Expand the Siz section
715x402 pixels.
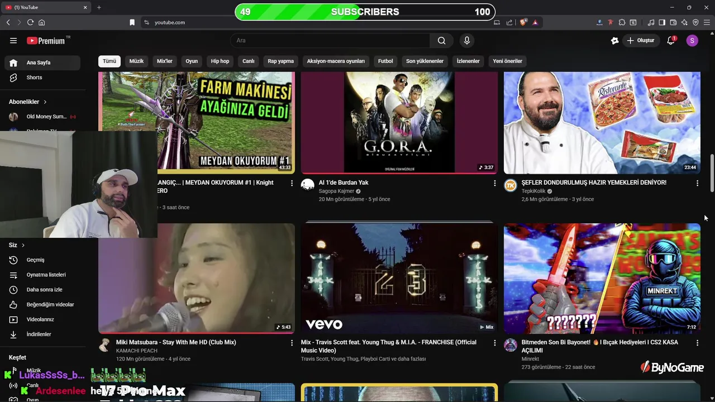(x=17, y=245)
